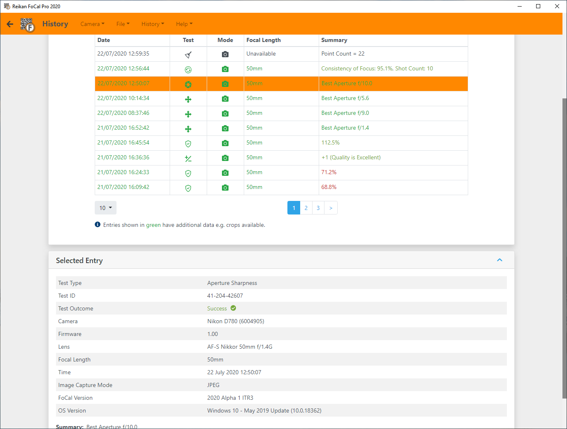Click the 112.5% summary result
Viewport: 567px width, 429px height.
pyautogui.click(x=330, y=142)
